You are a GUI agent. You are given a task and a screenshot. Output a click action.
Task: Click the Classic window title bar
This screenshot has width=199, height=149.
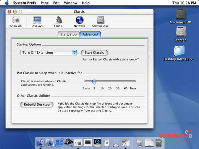[80, 12]
